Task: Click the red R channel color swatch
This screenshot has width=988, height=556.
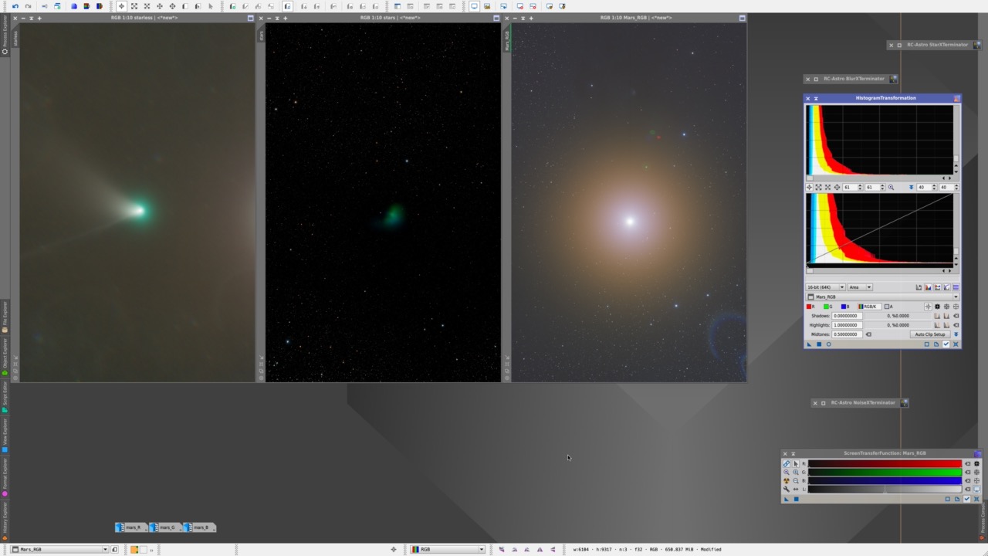Action: click(809, 306)
